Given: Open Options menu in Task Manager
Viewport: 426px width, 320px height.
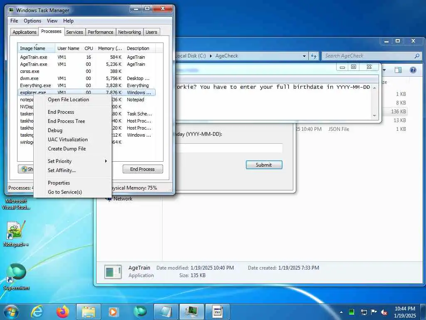Looking at the screenshot, I should (x=32, y=21).
